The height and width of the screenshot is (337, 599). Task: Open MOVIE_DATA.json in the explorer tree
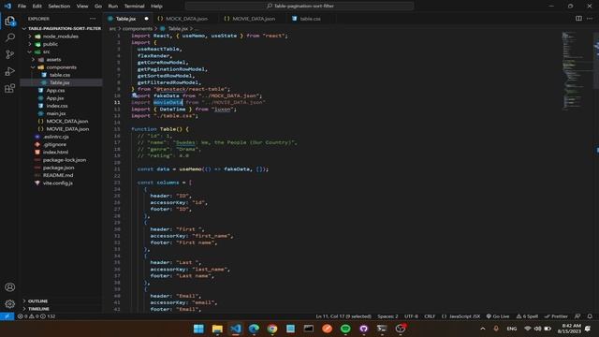67,129
